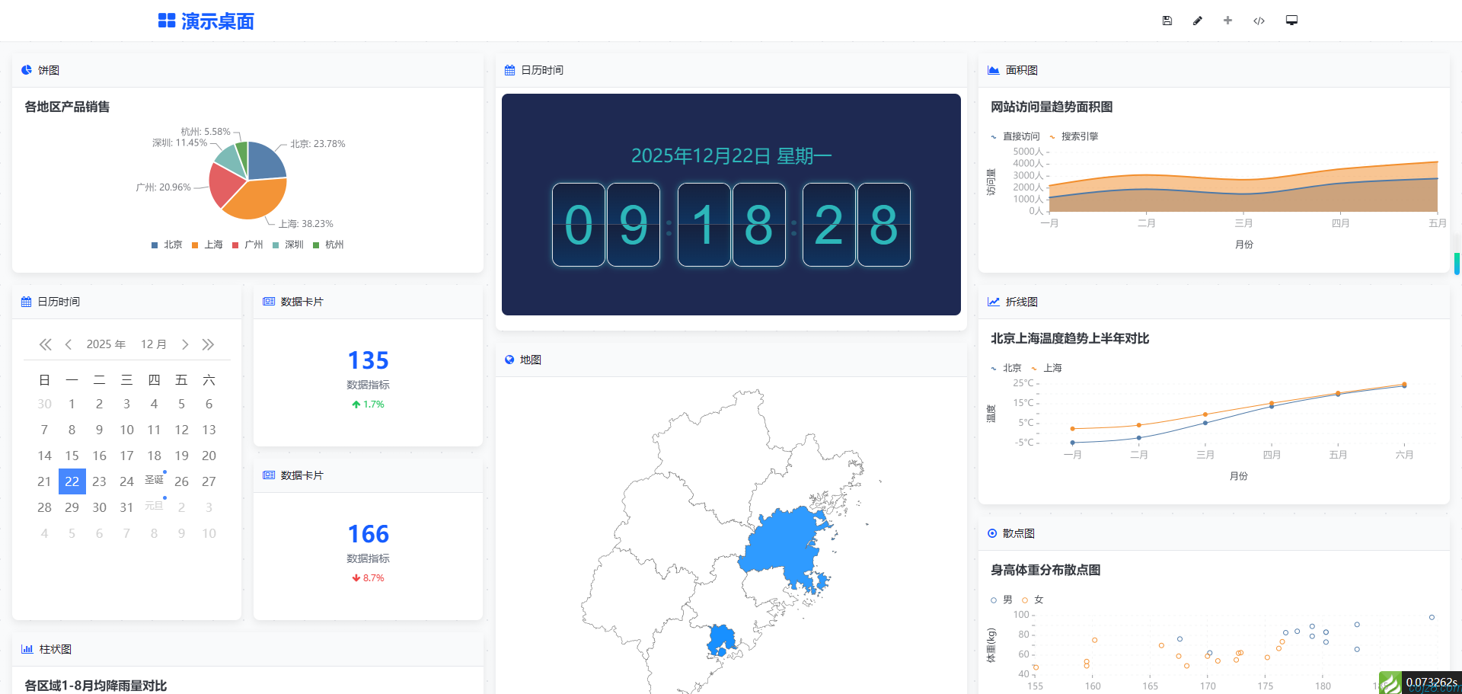1462x694 pixels.
Task: Select date 25 in the calendar
Action: point(154,481)
